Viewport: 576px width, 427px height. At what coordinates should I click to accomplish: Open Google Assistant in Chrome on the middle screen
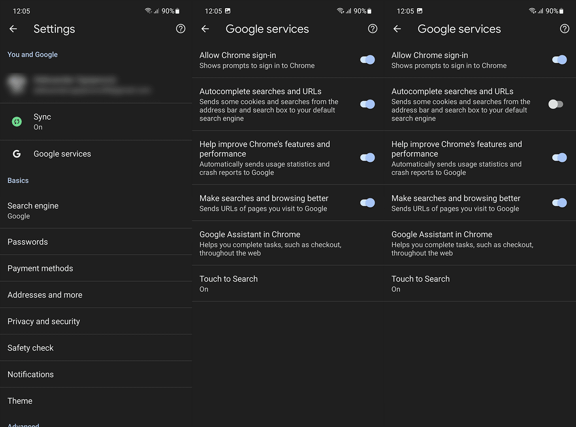coord(288,243)
